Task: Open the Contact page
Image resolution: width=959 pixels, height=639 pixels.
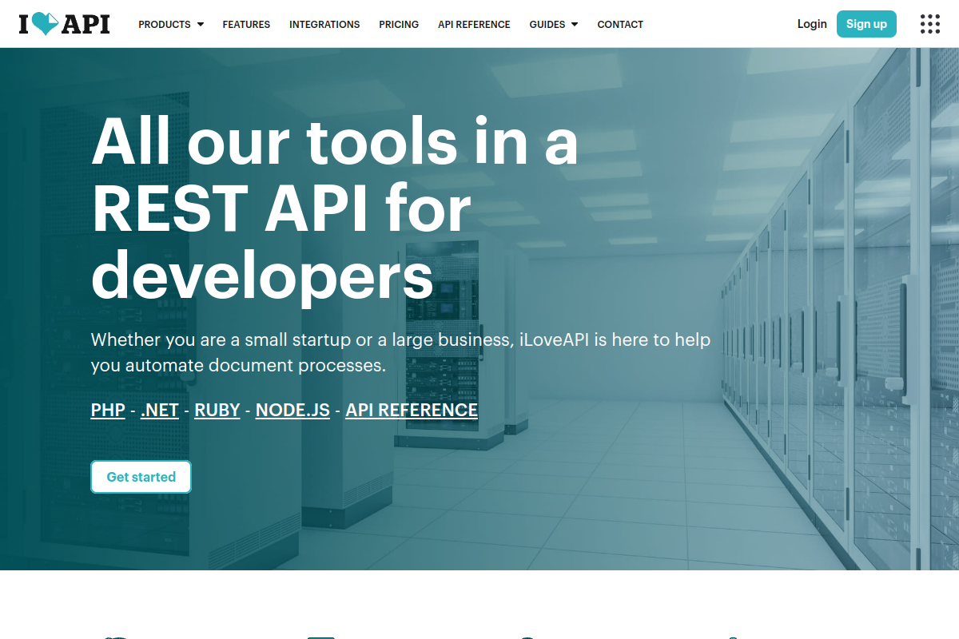Action: pyautogui.click(x=620, y=25)
